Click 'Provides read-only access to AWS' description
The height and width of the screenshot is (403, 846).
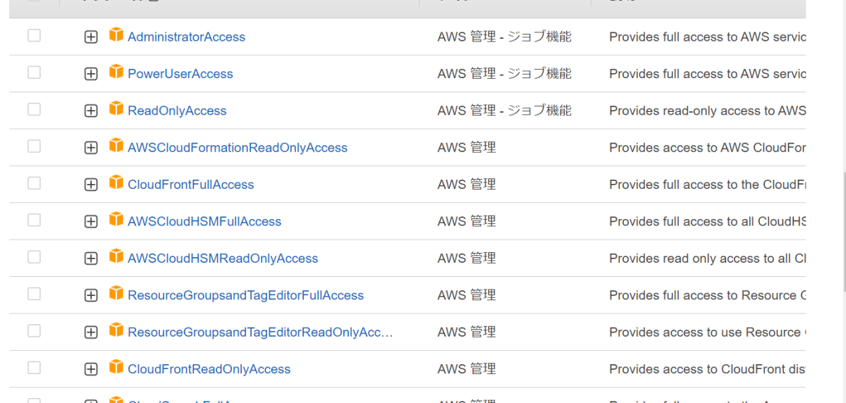tap(707, 111)
